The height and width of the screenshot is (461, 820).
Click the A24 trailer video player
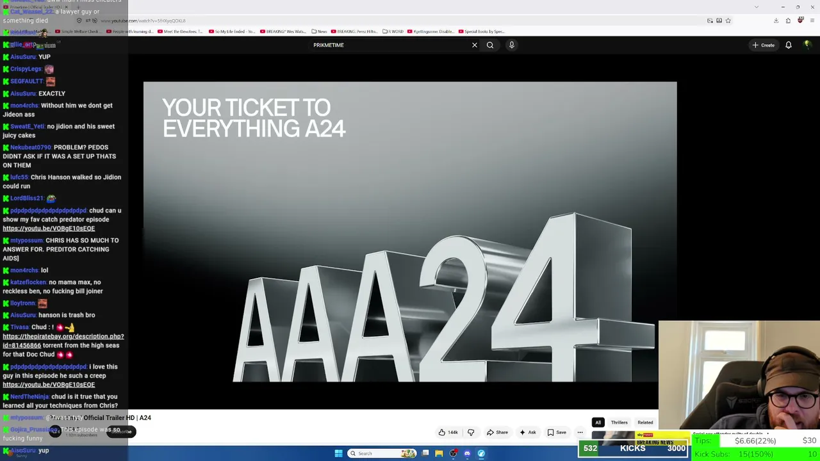tap(410, 232)
